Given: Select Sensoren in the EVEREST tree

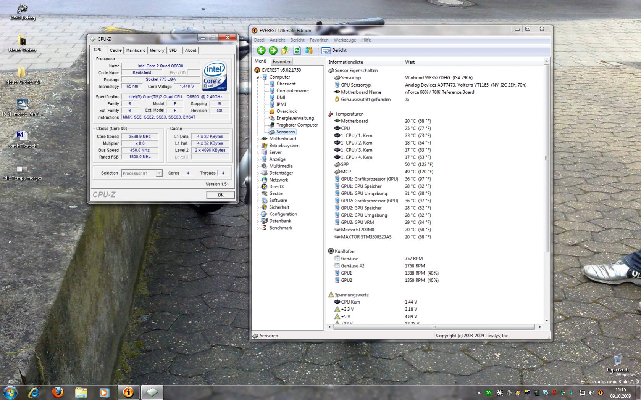Looking at the screenshot, I should click(x=286, y=132).
